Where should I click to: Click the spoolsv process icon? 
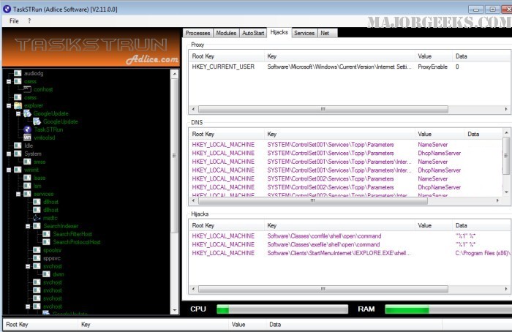point(37,250)
